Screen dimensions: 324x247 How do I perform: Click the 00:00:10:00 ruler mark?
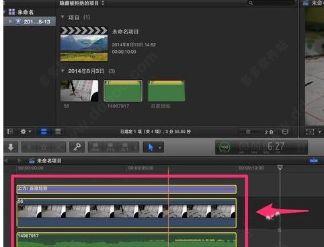[251, 168]
